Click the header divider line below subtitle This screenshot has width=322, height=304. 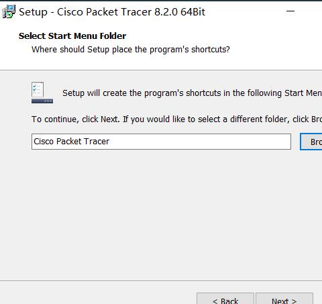(161, 70)
